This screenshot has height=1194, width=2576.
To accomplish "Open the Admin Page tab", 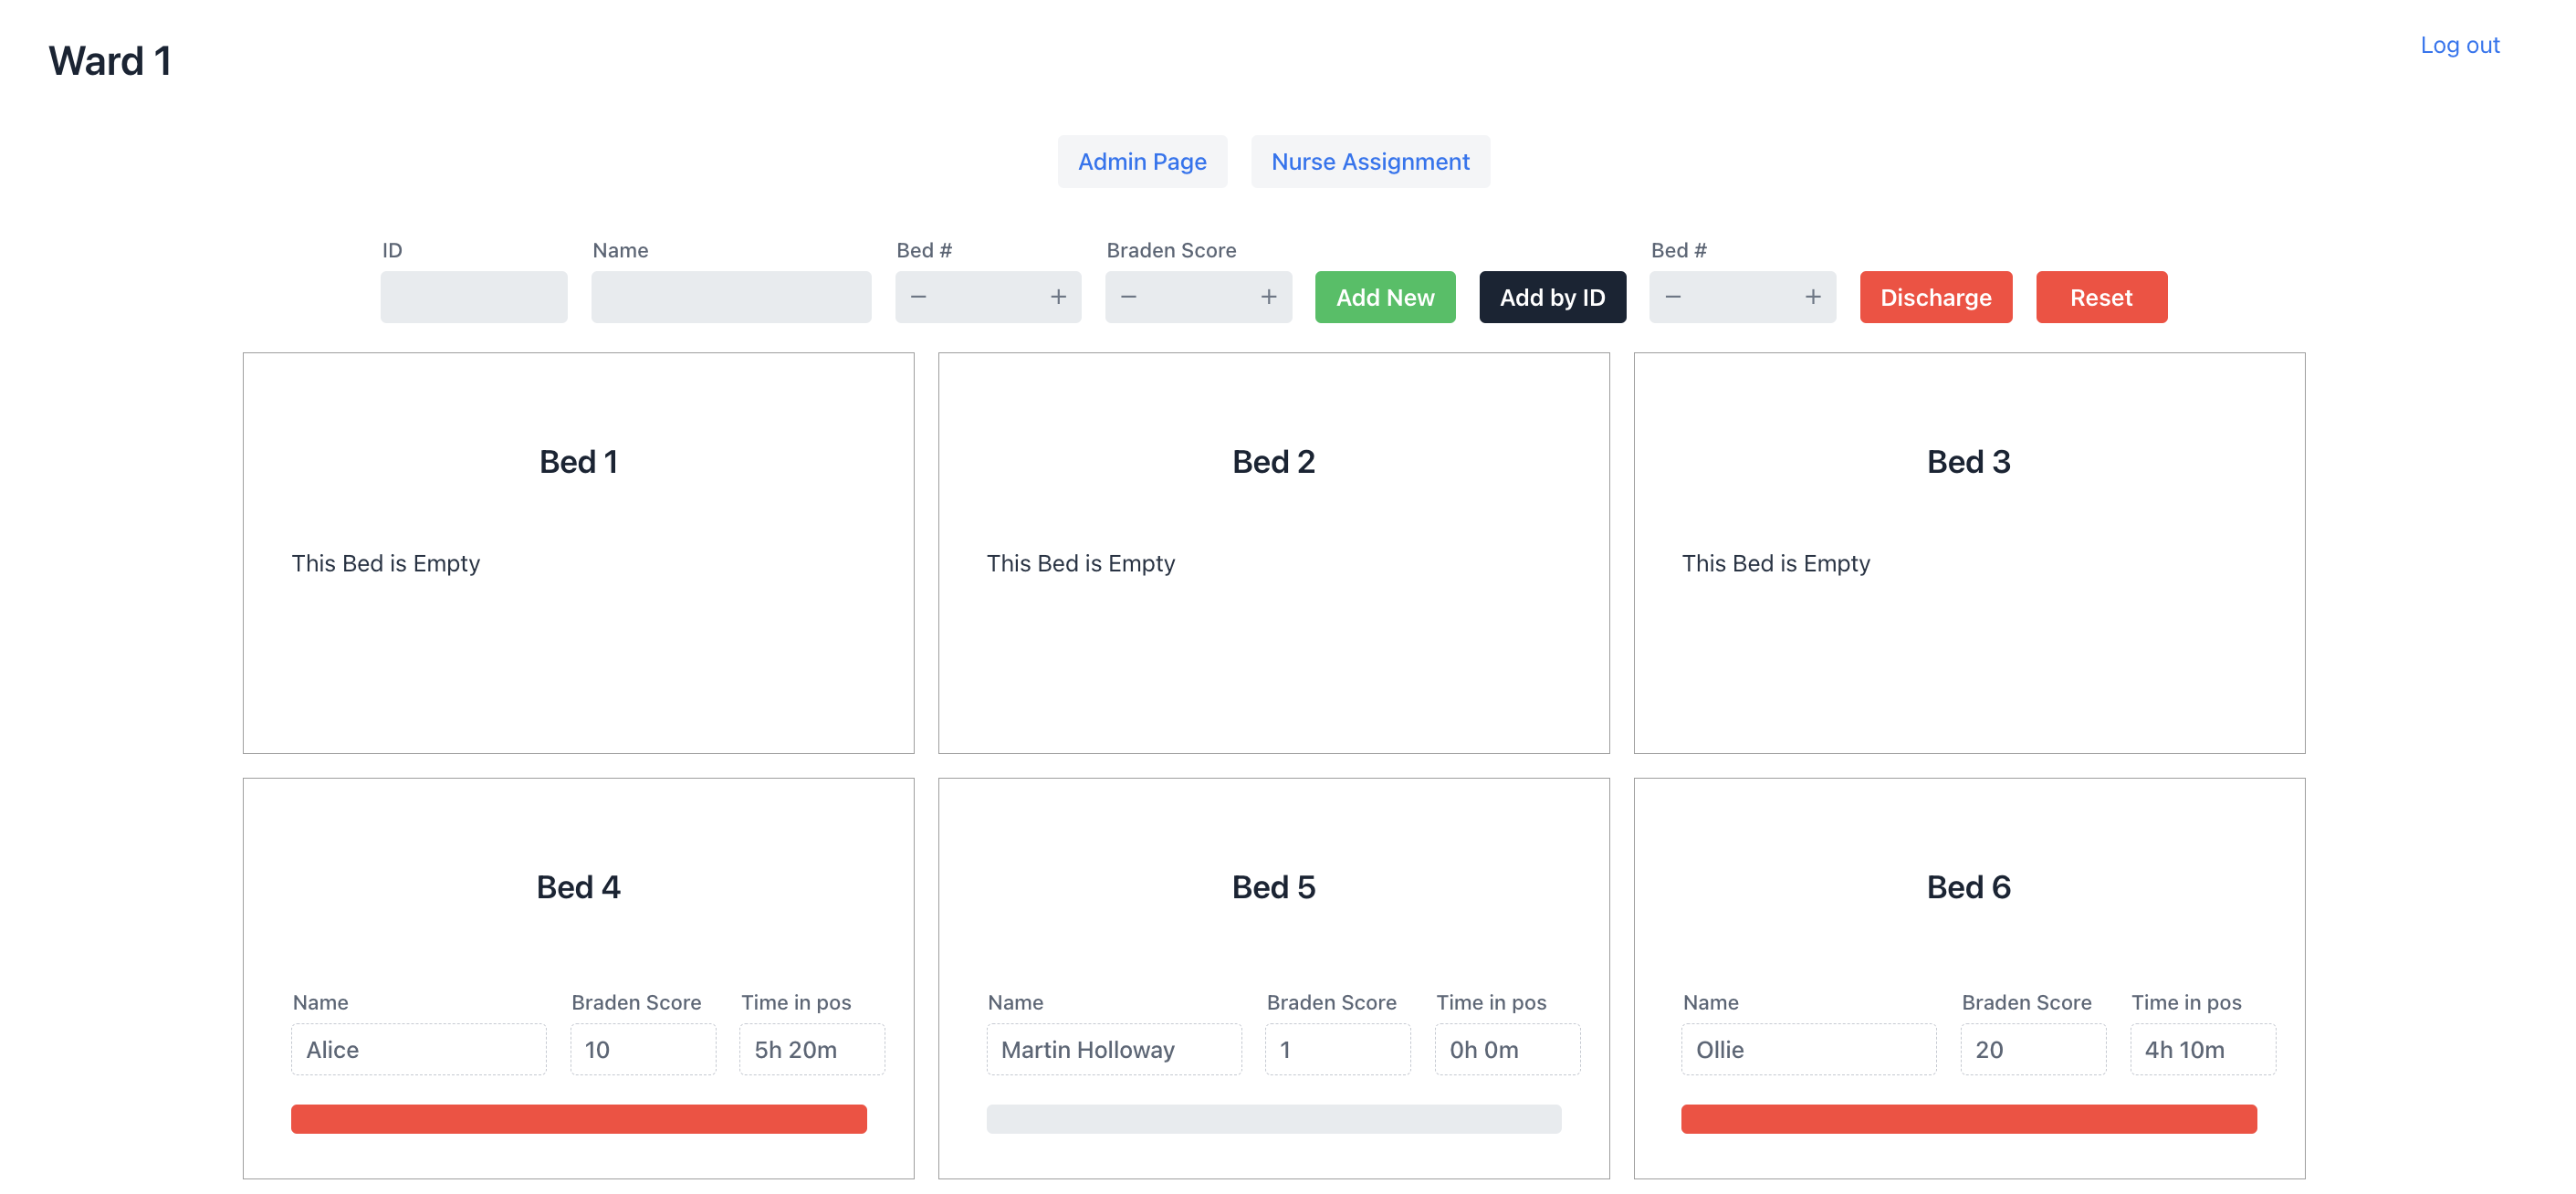I will tap(1142, 161).
